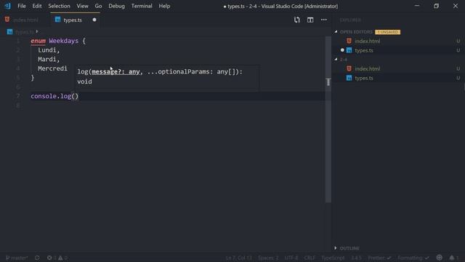
Task: Click the VS Code logo icon
Action: click(x=7, y=6)
